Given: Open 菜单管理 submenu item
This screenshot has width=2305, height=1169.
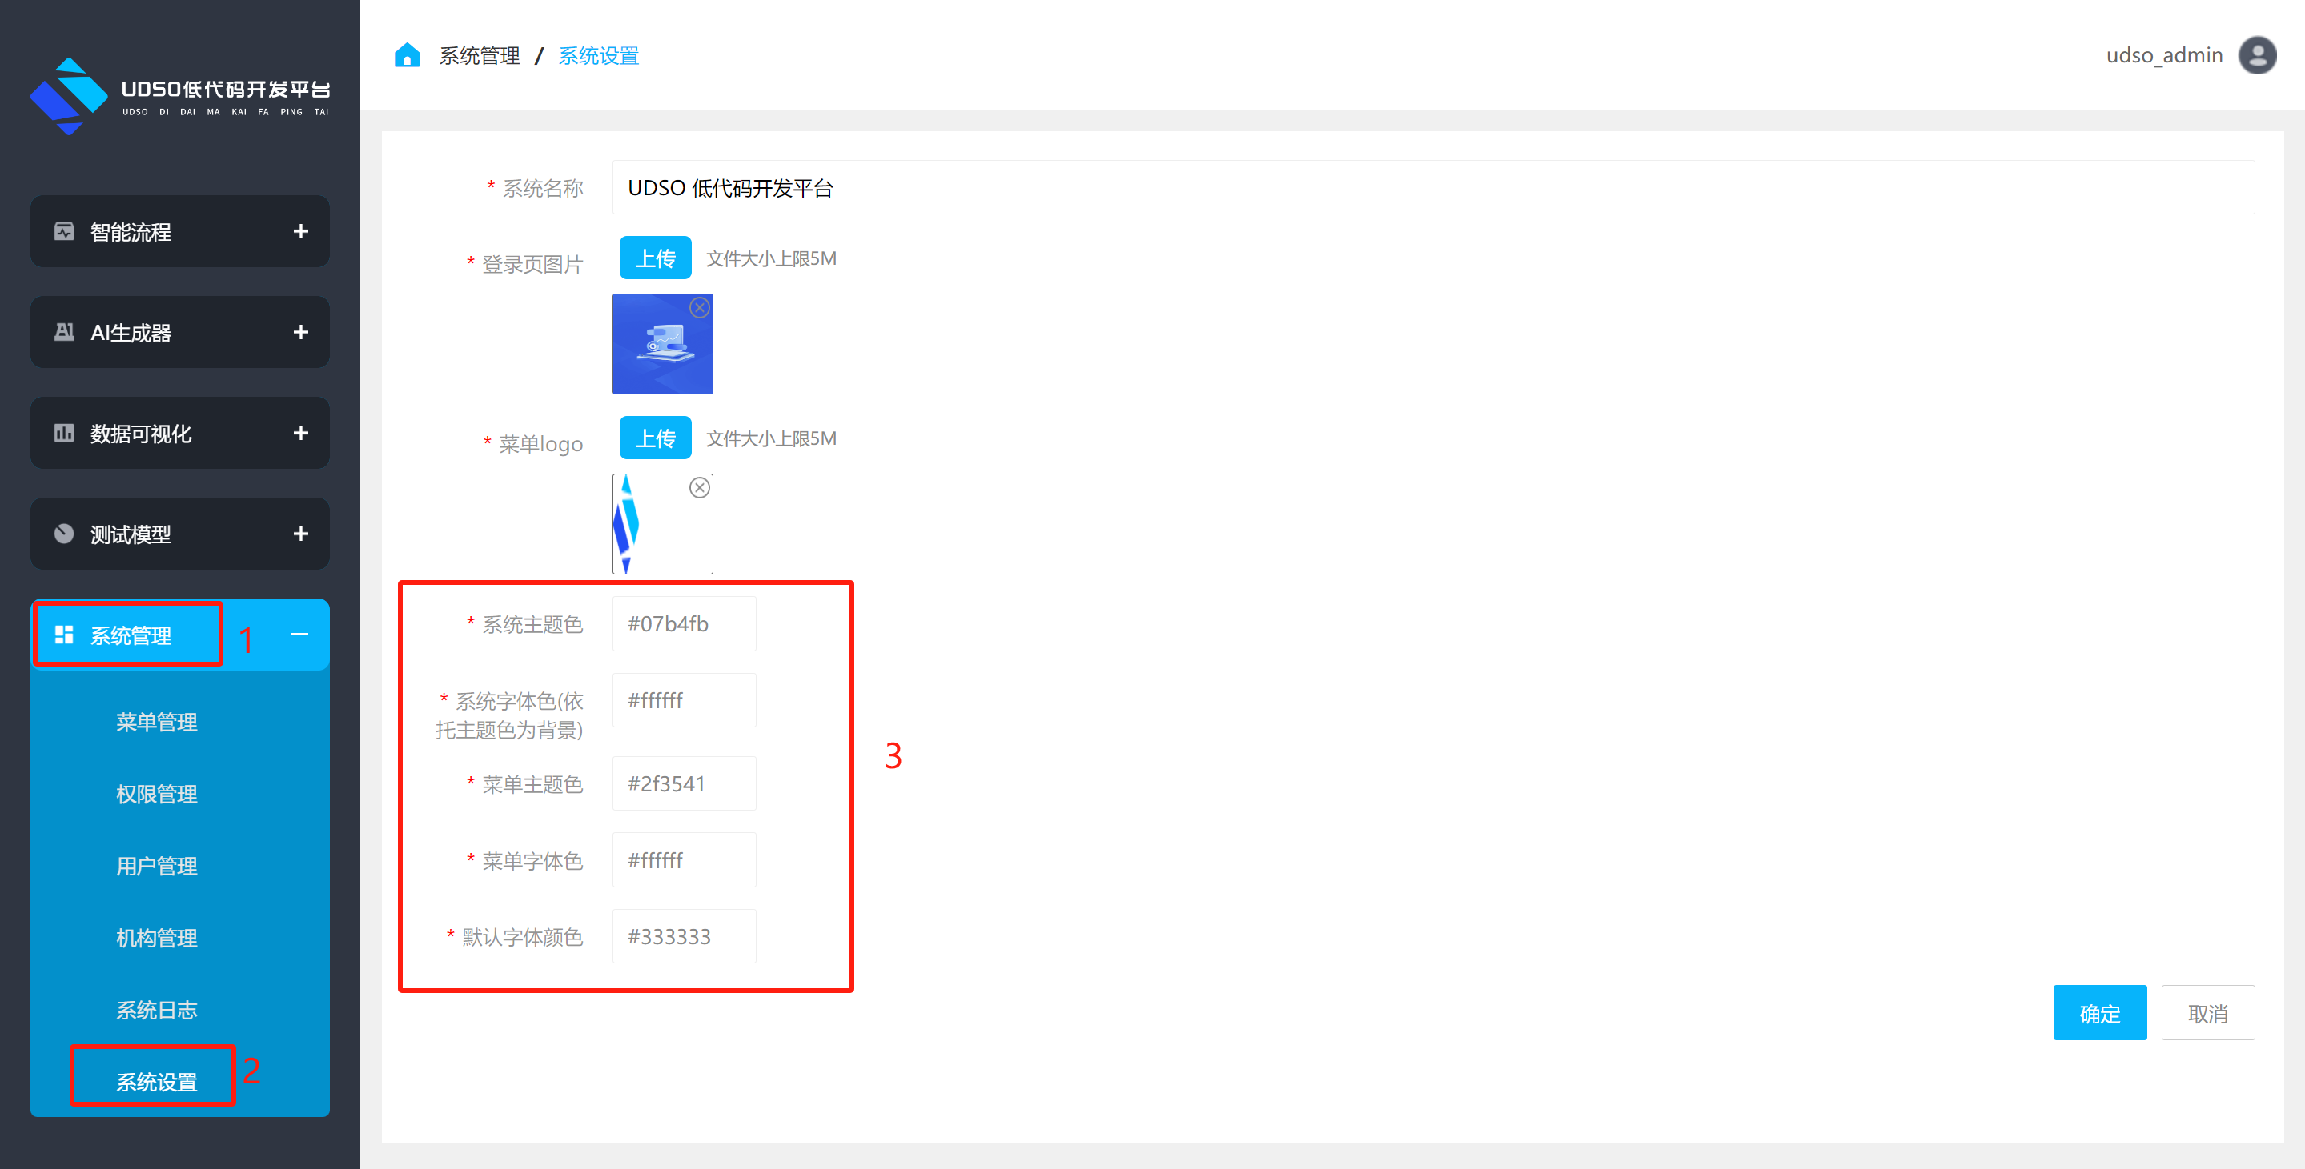Looking at the screenshot, I should pyautogui.click(x=157, y=722).
